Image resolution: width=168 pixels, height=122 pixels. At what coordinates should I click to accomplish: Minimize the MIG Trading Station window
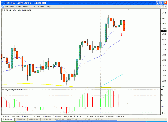158,3
